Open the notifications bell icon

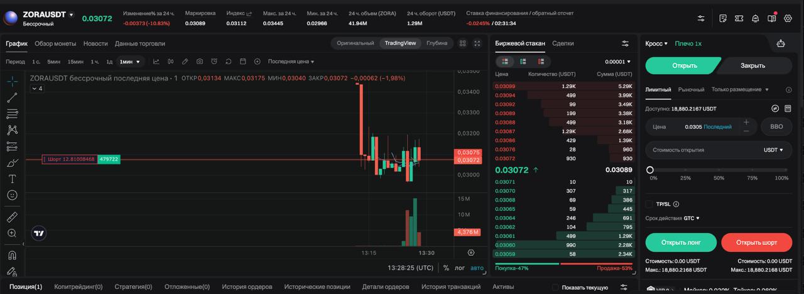click(755, 18)
